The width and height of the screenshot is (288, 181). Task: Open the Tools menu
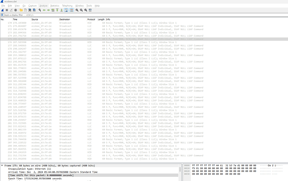coord(89,6)
